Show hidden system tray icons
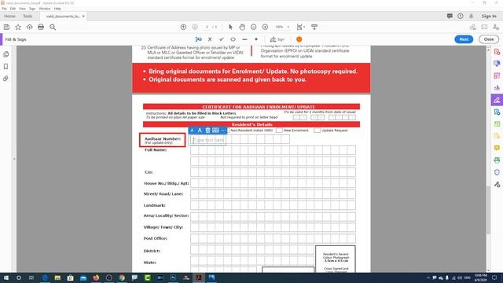The image size is (503, 283). [x=428, y=277]
